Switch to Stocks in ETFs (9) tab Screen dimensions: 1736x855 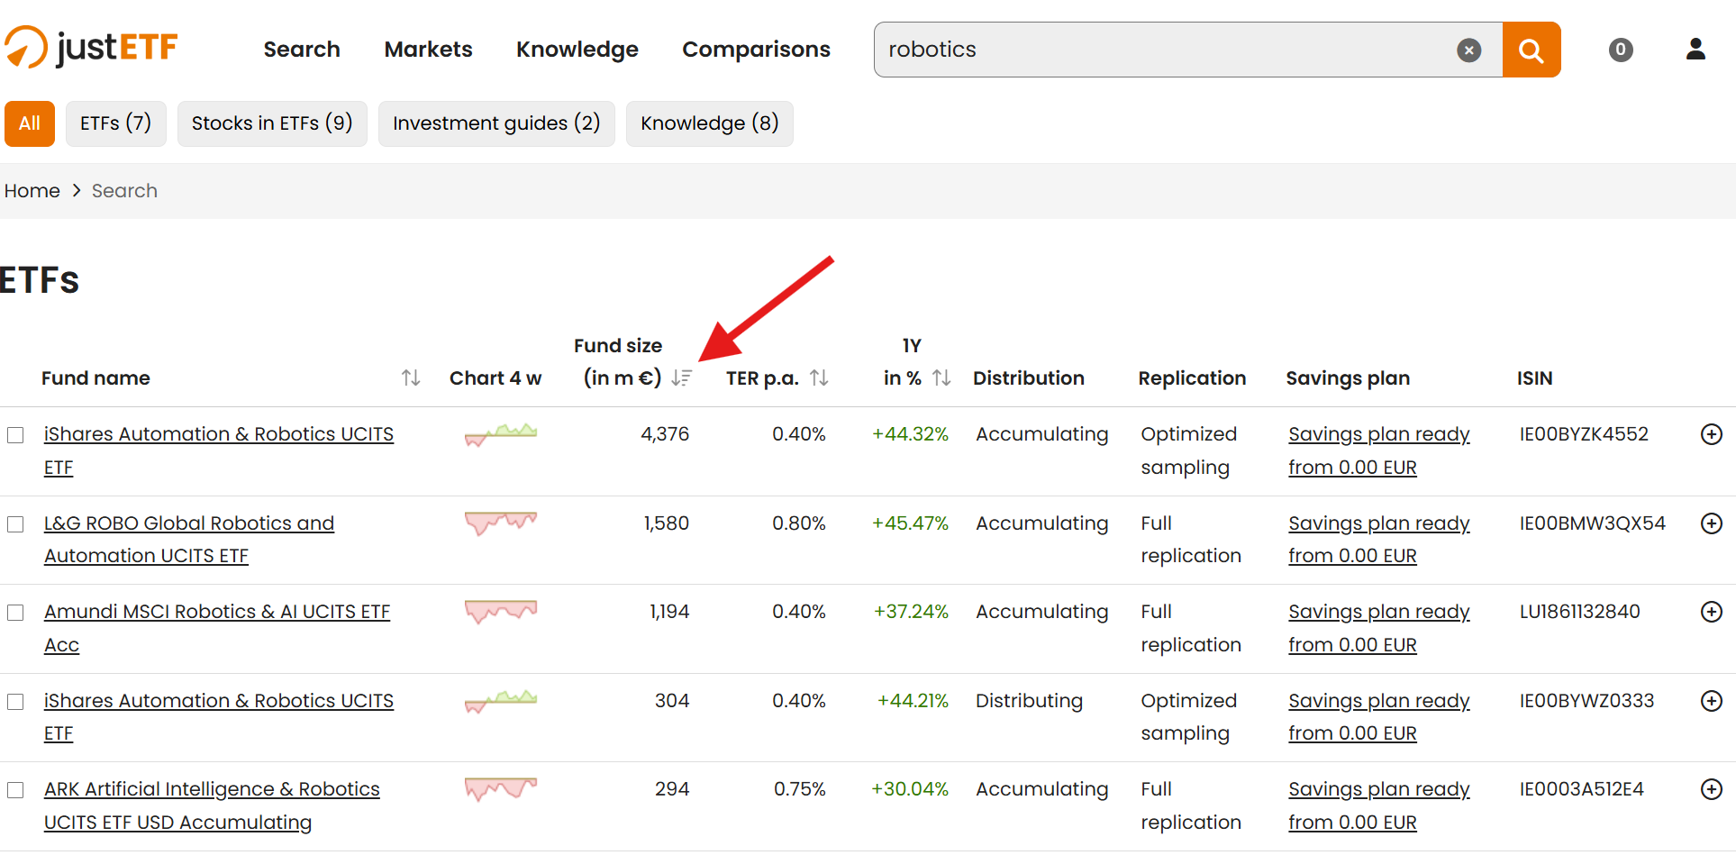272,123
